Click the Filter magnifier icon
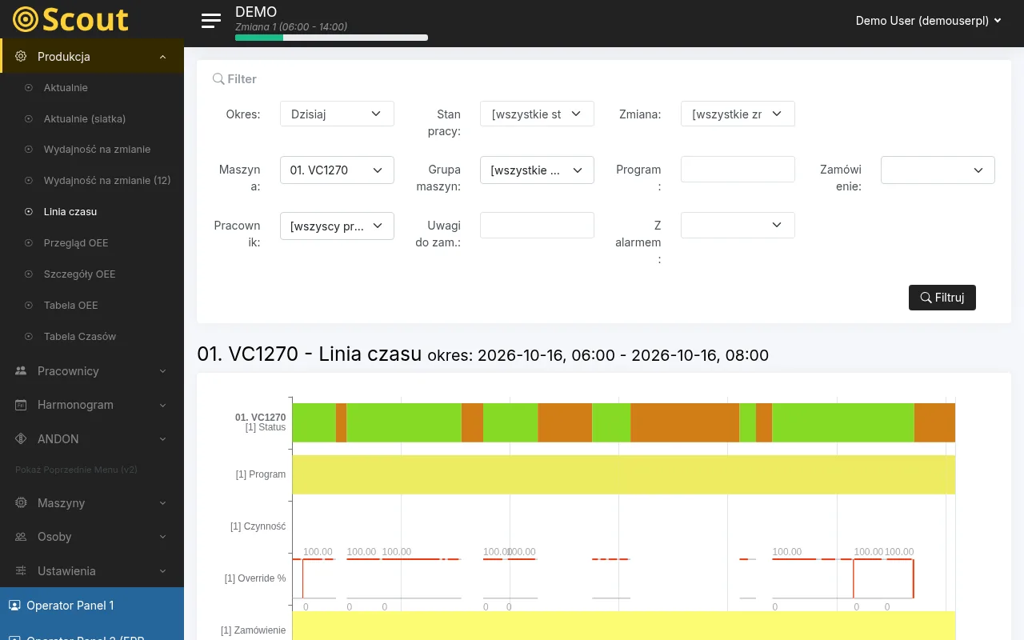This screenshot has width=1024, height=640. (218, 79)
